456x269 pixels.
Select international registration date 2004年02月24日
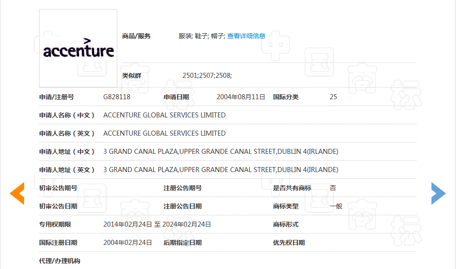[128, 243]
